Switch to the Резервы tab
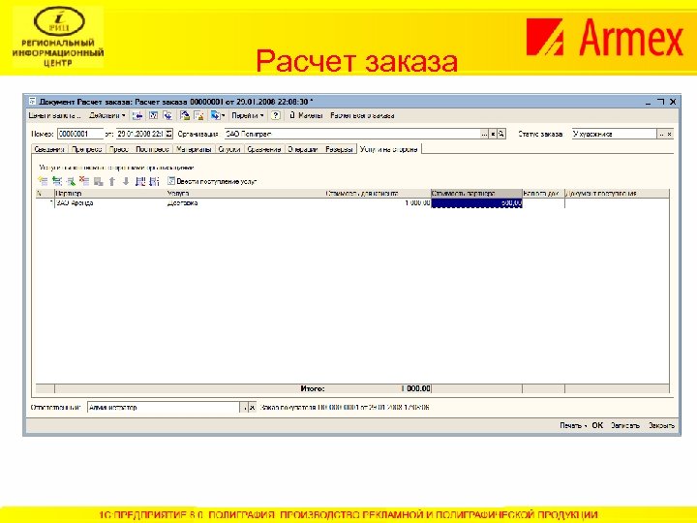The height and width of the screenshot is (523, 697). 339,149
